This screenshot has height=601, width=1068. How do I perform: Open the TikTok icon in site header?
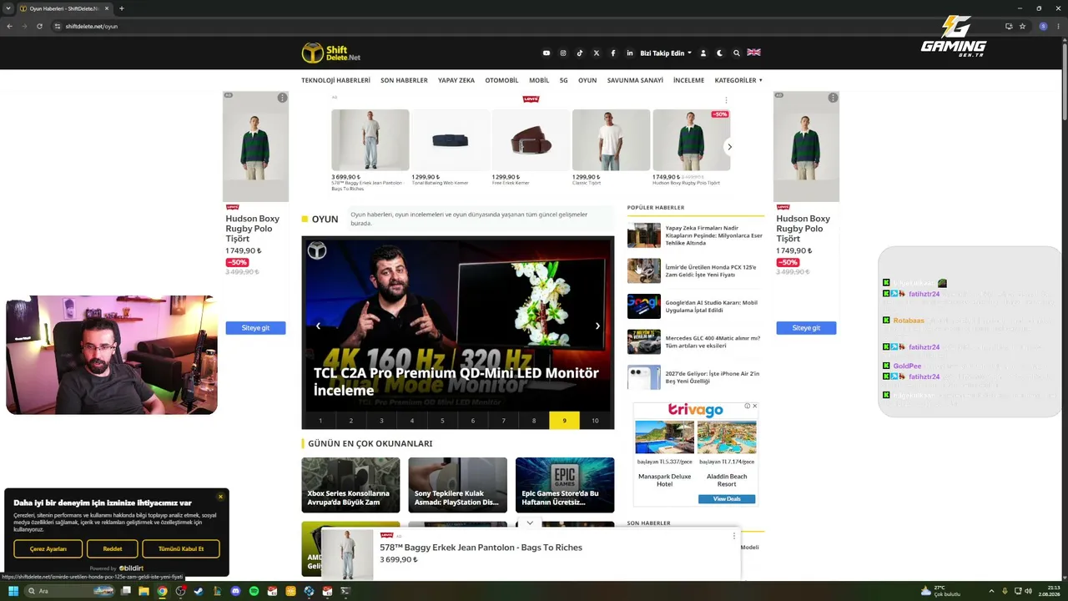[580, 53]
